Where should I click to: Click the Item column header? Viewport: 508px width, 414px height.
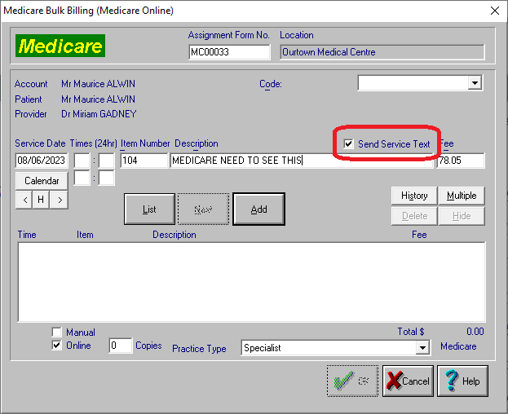click(x=85, y=235)
